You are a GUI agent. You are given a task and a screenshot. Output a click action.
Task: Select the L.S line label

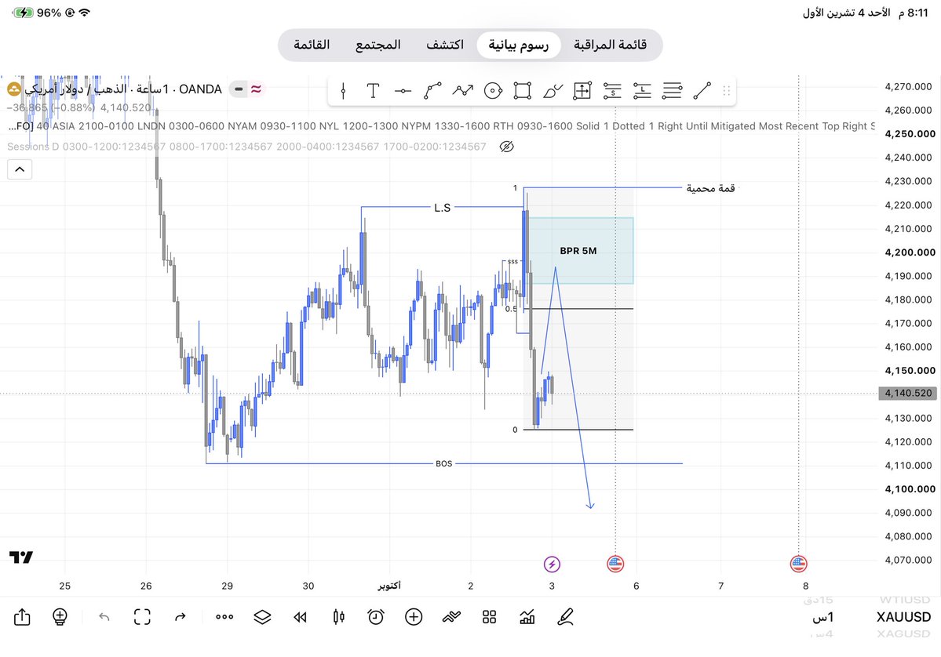pyautogui.click(x=443, y=208)
